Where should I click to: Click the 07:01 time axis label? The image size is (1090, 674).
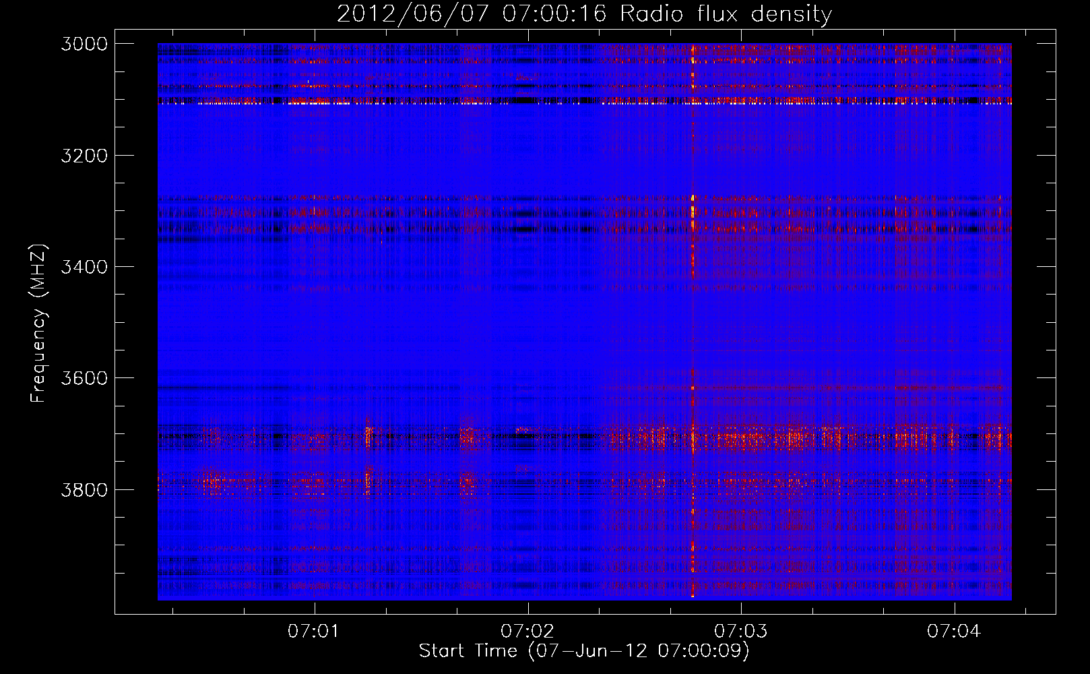(x=313, y=632)
